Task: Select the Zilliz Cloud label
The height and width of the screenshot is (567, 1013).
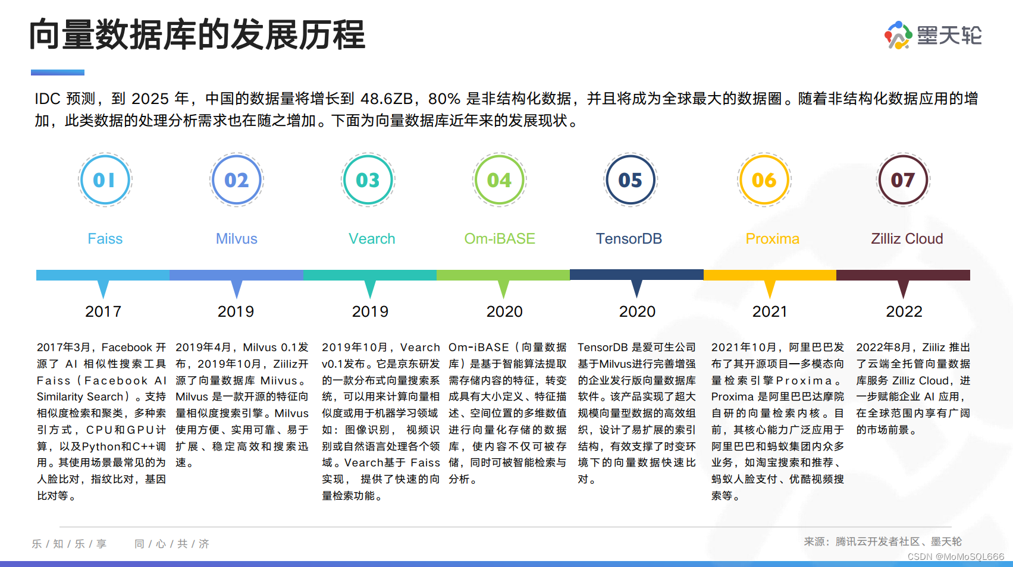Action: tap(907, 239)
